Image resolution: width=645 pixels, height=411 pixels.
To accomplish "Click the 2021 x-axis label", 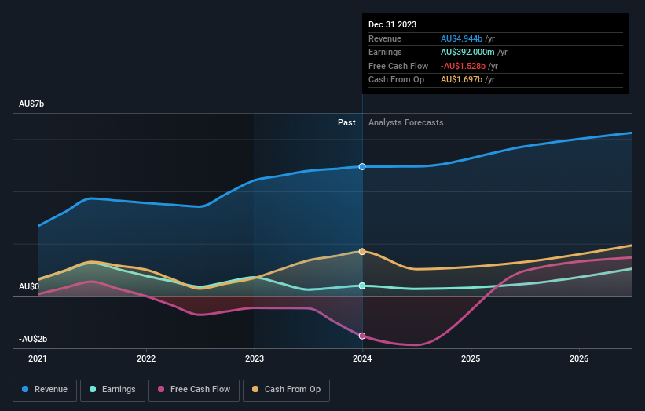I will [x=38, y=359].
